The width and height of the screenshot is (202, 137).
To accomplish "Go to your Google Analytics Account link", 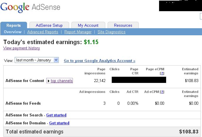I will tap(99, 61).
